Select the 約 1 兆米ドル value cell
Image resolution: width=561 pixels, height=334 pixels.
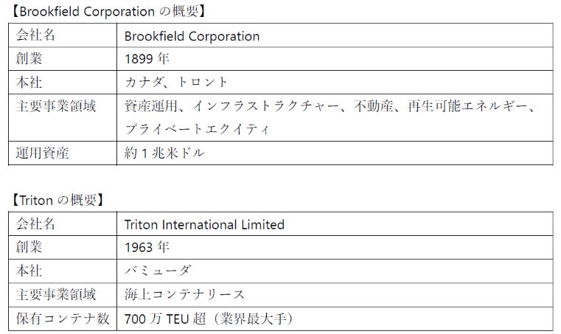[x=164, y=153]
